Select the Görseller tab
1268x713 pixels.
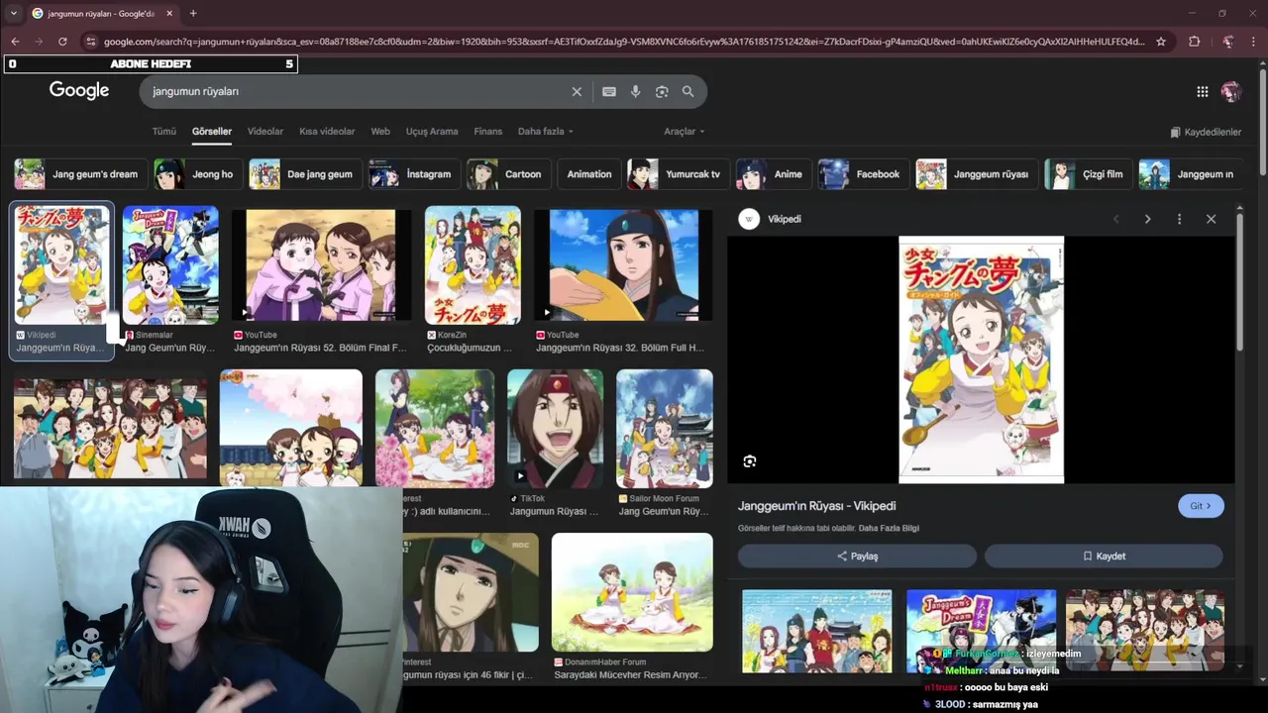[212, 131]
